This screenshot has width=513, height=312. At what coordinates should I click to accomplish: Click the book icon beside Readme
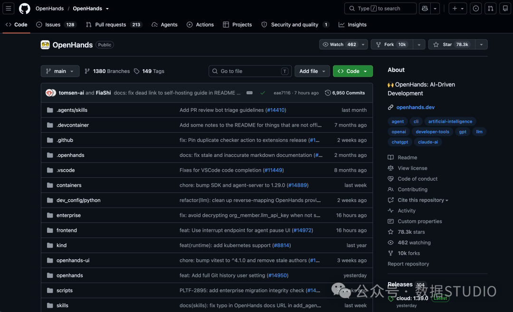coord(390,157)
